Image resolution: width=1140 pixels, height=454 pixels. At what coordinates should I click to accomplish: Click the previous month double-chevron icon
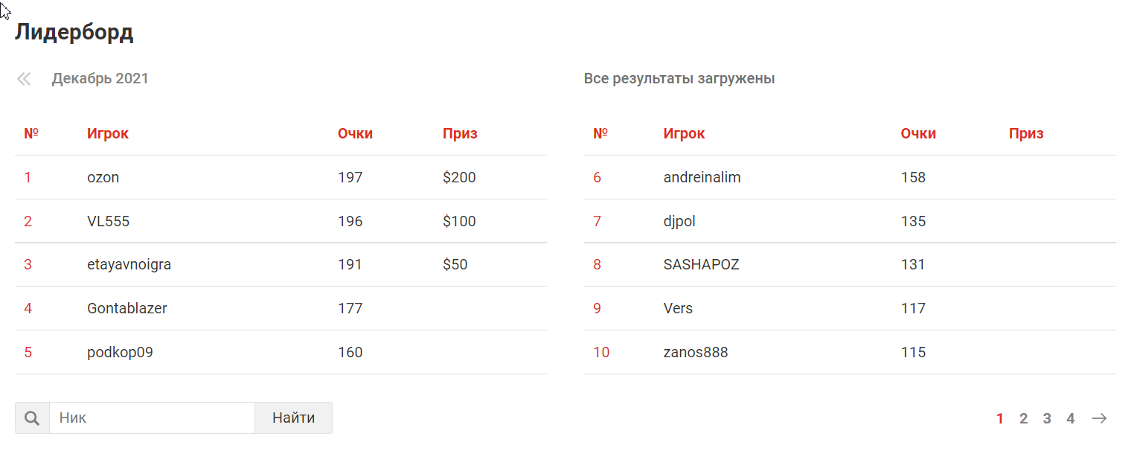coord(24,79)
